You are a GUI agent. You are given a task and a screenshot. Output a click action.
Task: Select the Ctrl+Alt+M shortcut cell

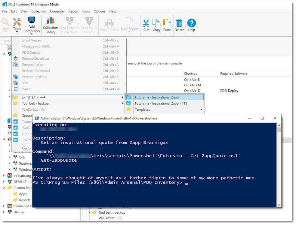tap(192, 85)
